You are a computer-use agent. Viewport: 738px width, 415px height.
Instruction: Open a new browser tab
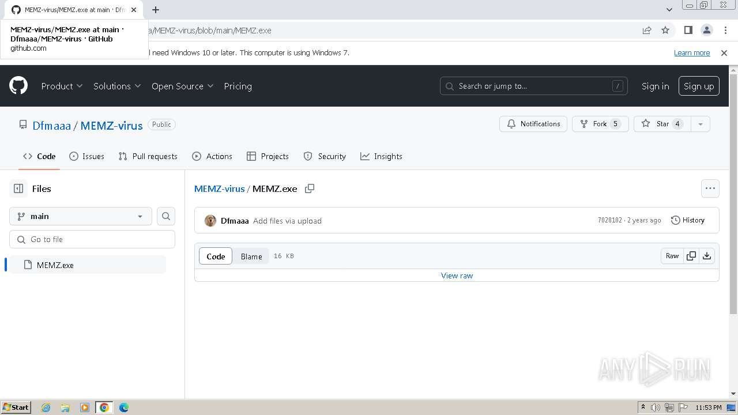pyautogui.click(x=155, y=9)
